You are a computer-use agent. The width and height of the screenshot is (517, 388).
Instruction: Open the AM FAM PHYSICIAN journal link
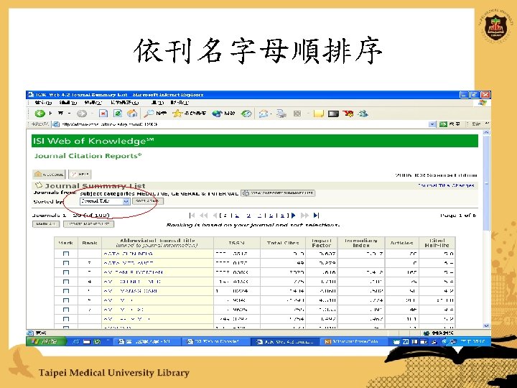(x=134, y=272)
